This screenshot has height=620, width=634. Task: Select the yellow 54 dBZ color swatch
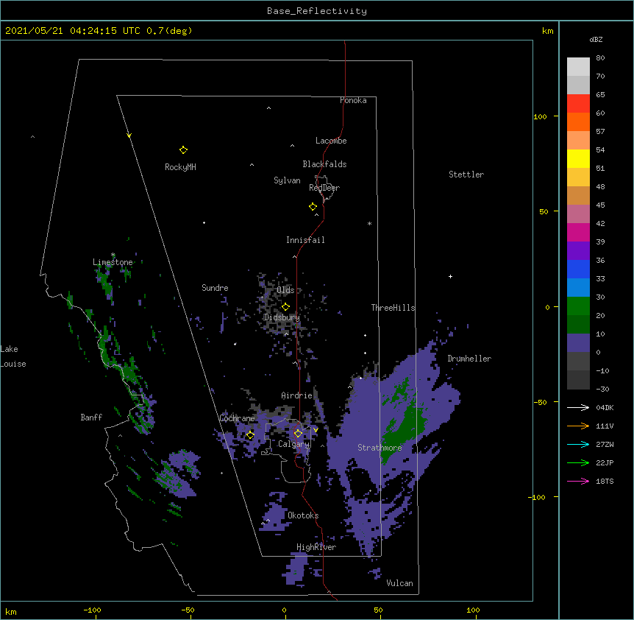click(578, 158)
